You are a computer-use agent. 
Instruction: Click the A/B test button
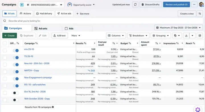60,36
